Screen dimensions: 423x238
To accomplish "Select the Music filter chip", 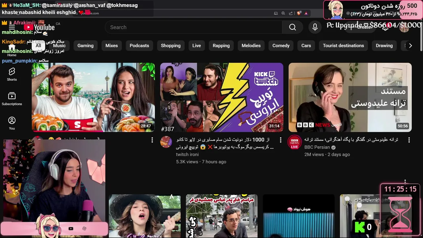I will tap(59, 46).
